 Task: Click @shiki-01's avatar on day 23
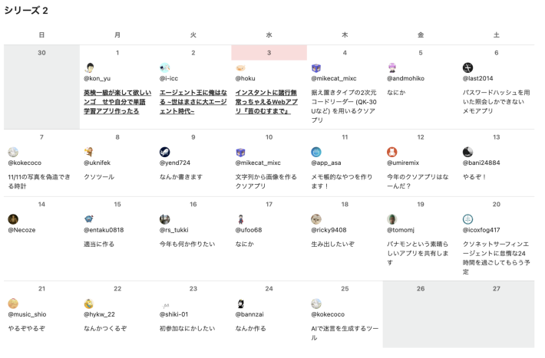tap(165, 304)
